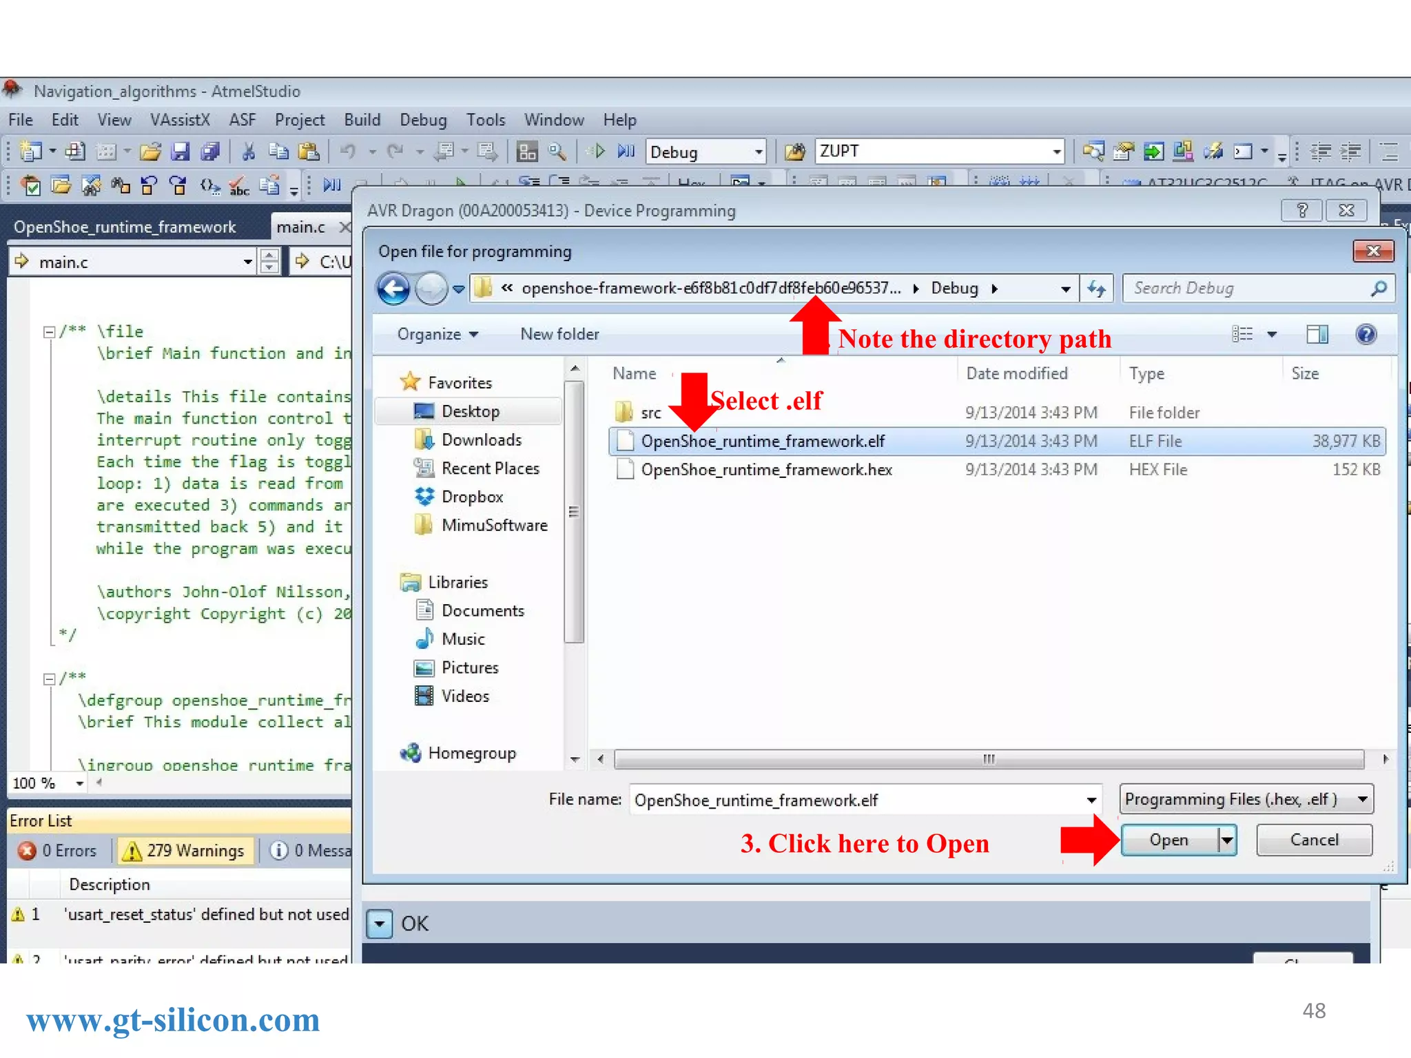Click the Debug breadcrumb in address bar
The width and height of the screenshot is (1411, 1058).
(x=954, y=288)
